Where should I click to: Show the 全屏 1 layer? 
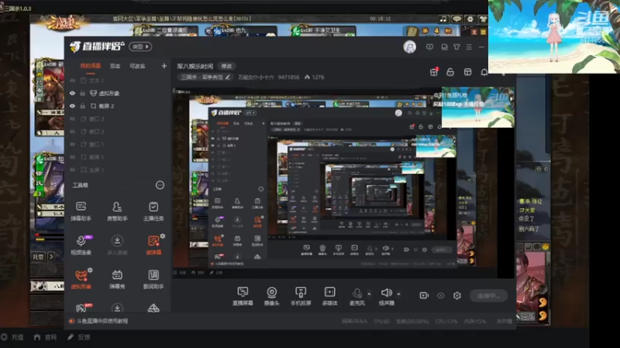72,170
